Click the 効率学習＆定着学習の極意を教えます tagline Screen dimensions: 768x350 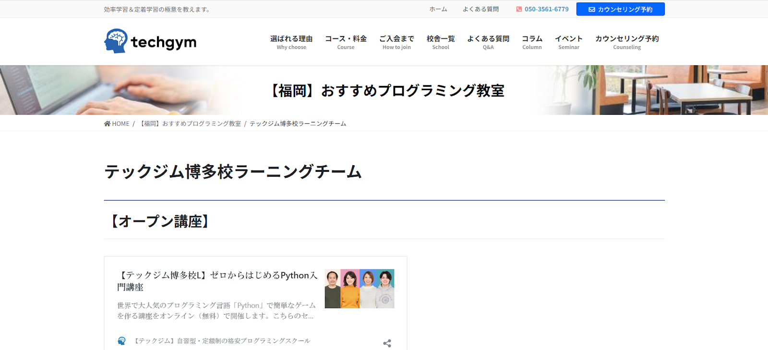(157, 10)
